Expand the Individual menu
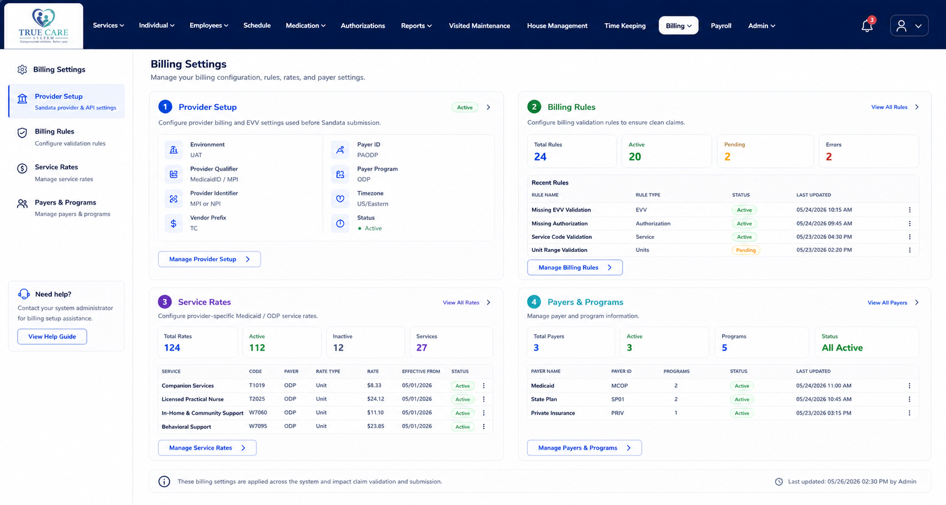The height and width of the screenshot is (505, 946). [x=156, y=25]
